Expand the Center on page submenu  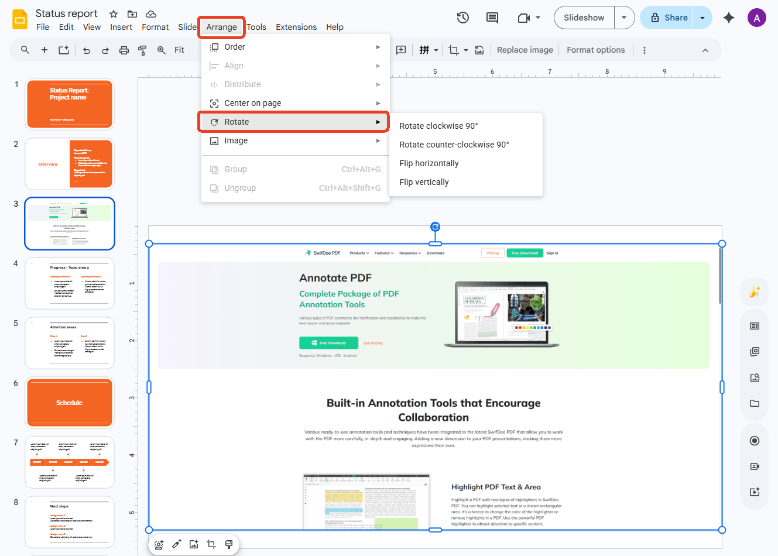[x=296, y=103]
